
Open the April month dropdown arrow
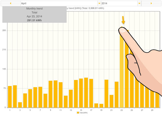tap(99, 3)
